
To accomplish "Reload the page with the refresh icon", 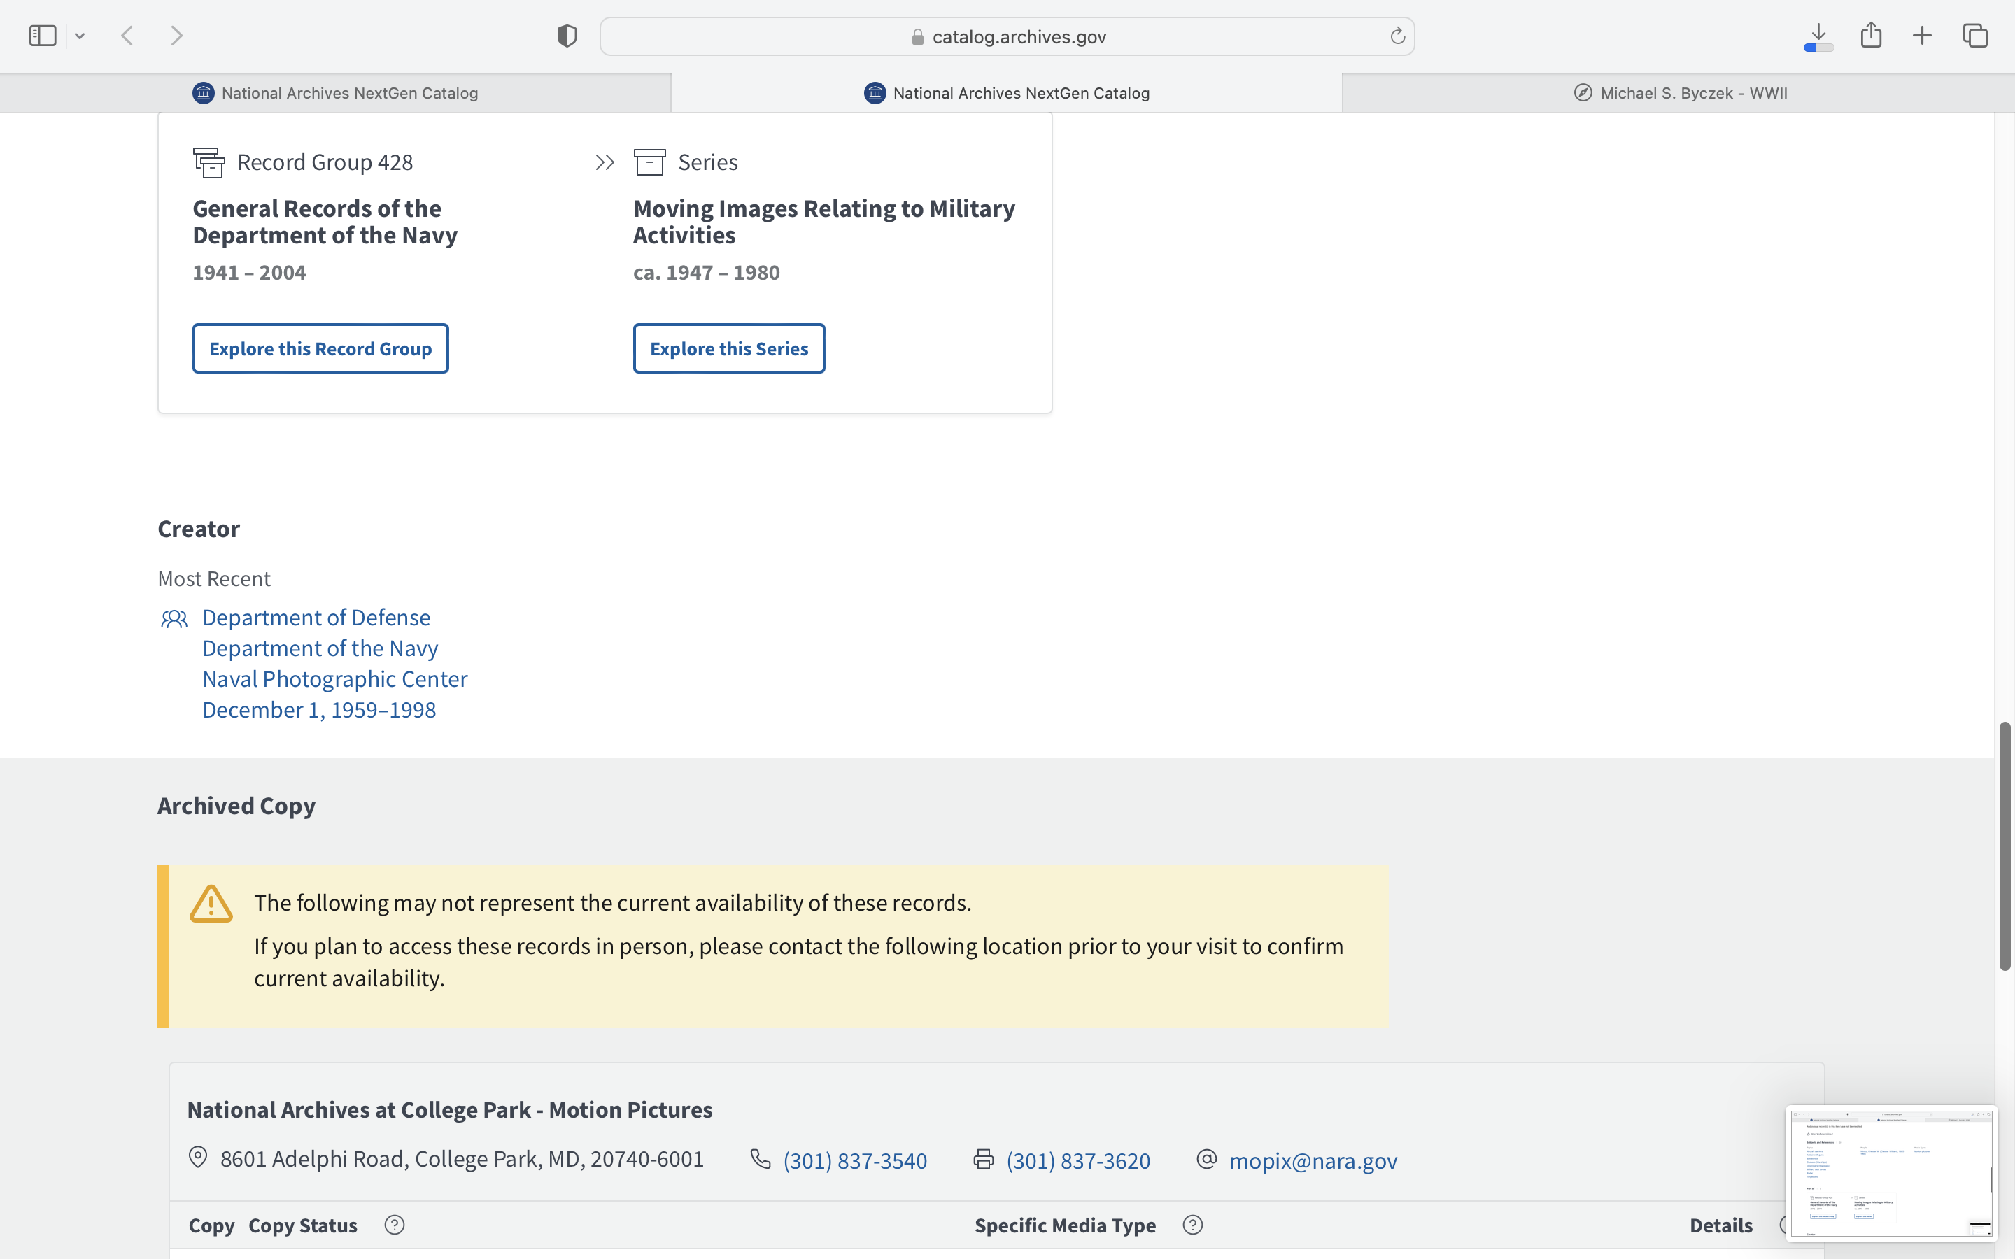I will point(1397,36).
